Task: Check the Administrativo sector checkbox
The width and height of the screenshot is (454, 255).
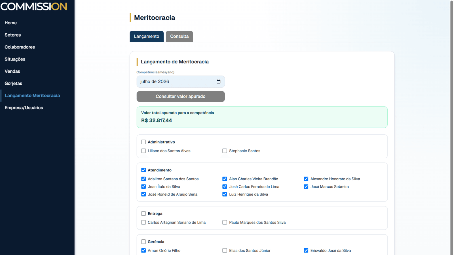Action: click(x=143, y=142)
